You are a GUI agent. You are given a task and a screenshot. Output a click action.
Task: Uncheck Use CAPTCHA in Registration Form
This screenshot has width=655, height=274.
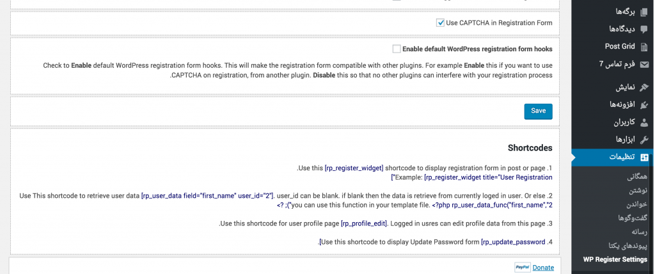tap(440, 23)
